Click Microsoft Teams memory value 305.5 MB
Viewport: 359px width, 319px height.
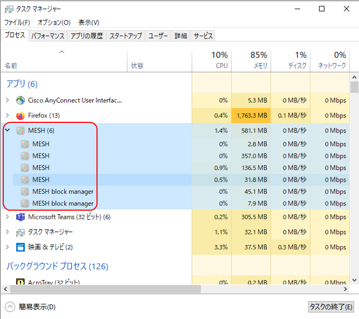coord(254,217)
